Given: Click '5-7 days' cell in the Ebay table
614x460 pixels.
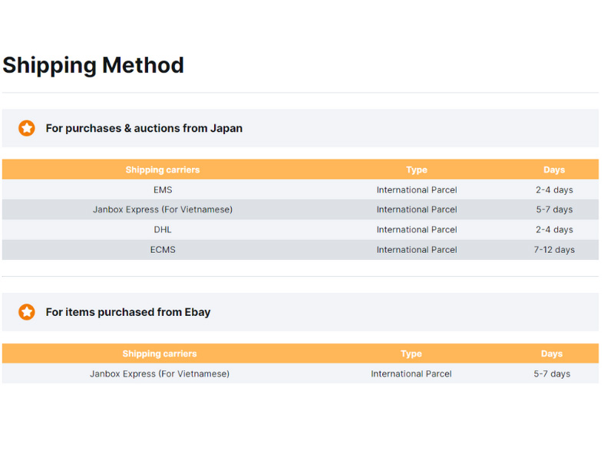Looking at the screenshot, I should tap(552, 373).
